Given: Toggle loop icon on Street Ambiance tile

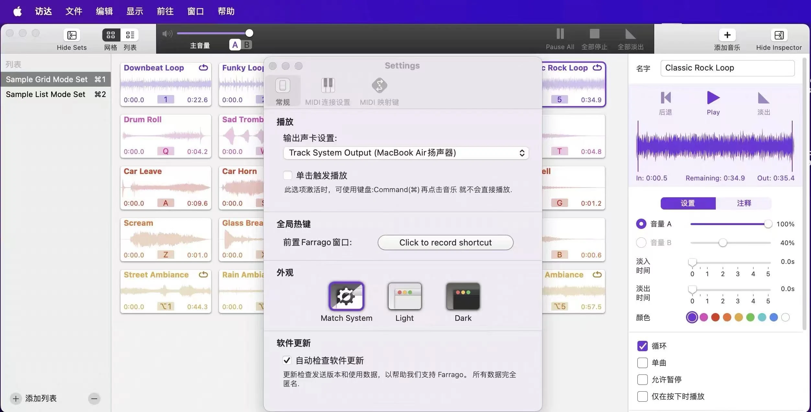Looking at the screenshot, I should click(203, 275).
